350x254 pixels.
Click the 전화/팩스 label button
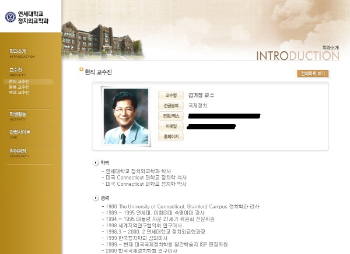pyautogui.click(x=171, y=116)
